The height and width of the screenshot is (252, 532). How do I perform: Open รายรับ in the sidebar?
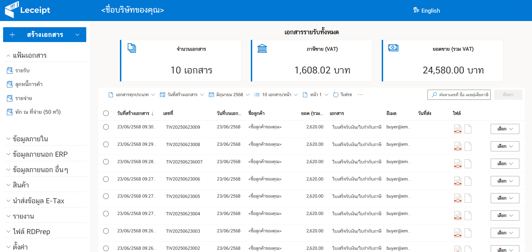[22, 70]
